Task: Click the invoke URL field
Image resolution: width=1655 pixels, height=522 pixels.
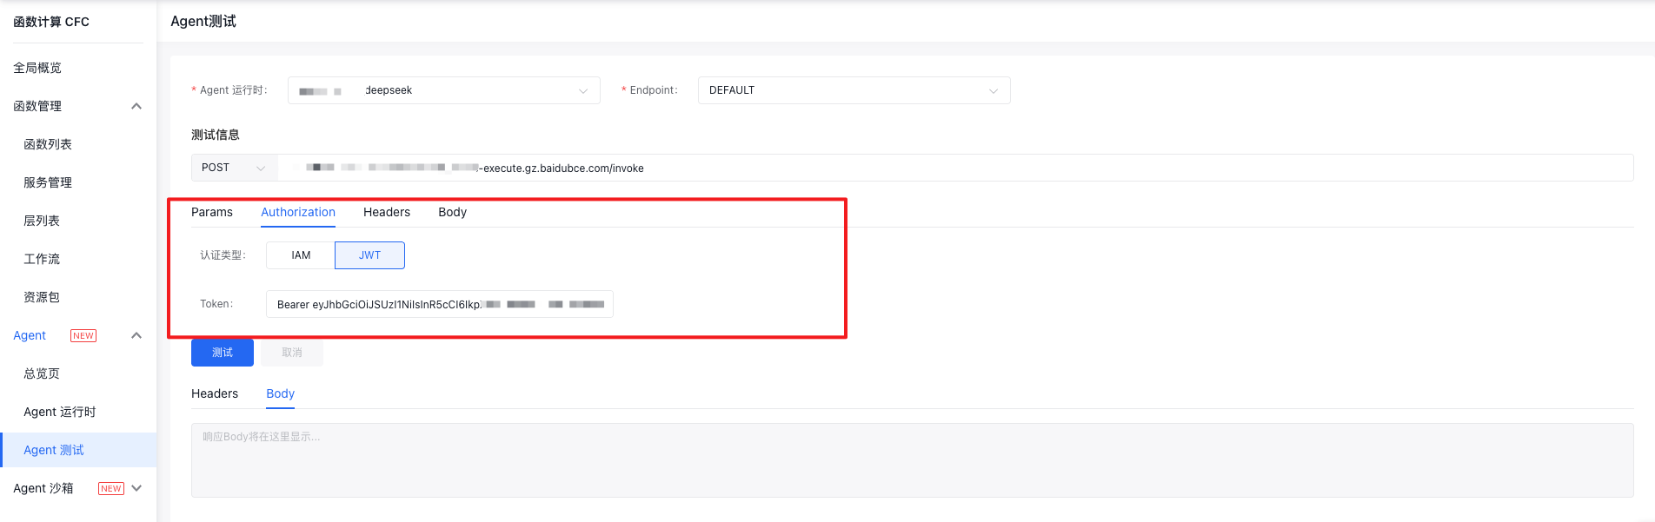Action: point(956,168)
